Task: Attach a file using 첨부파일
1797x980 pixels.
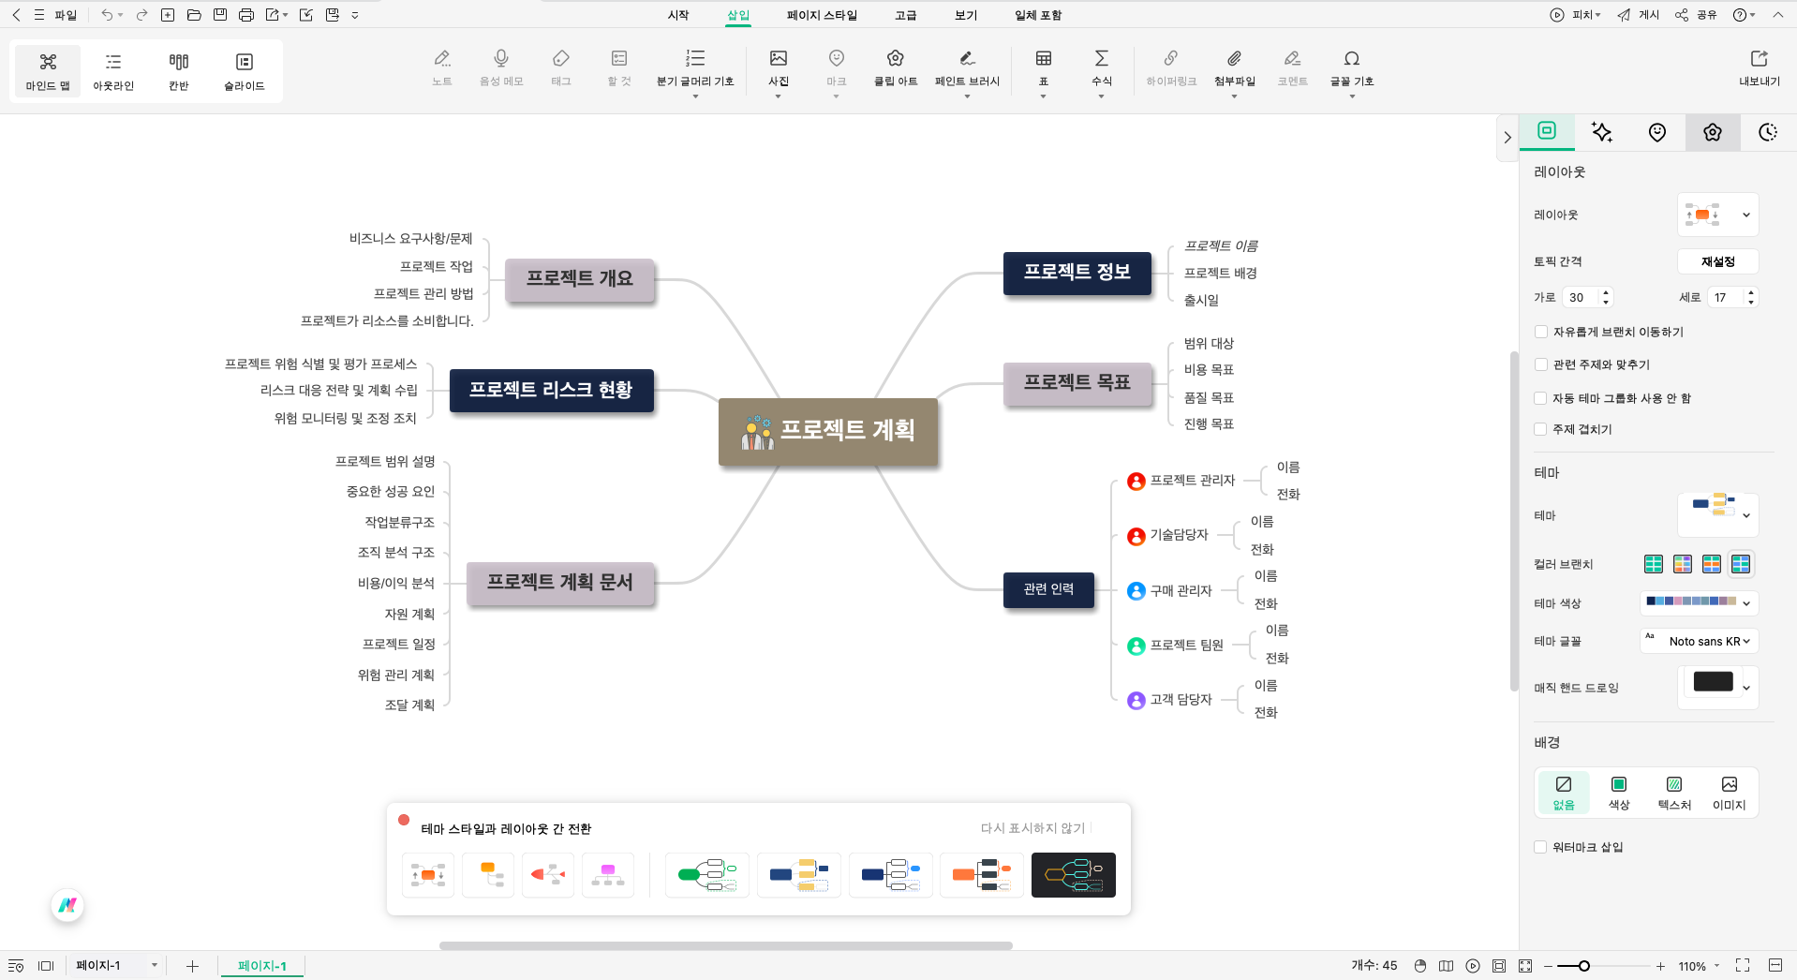Action: pyautogui.click(x=1234, y=67)
